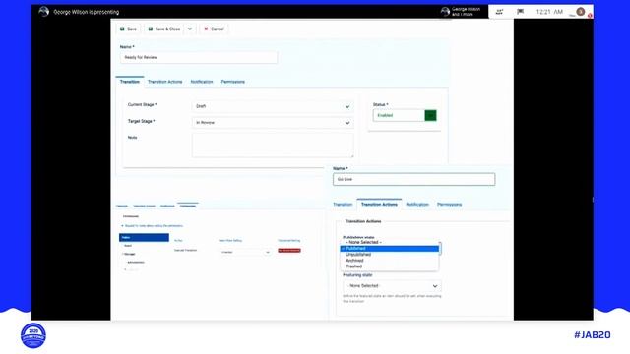The width and height of the screenshot is (630, 354).
Task: Select the highlighted Public group in permissions list
Action: pyautogui.click(x=144, y=238)
